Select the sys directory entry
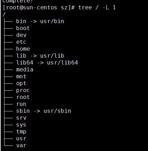The image size is (148, 151). point(21,125)
